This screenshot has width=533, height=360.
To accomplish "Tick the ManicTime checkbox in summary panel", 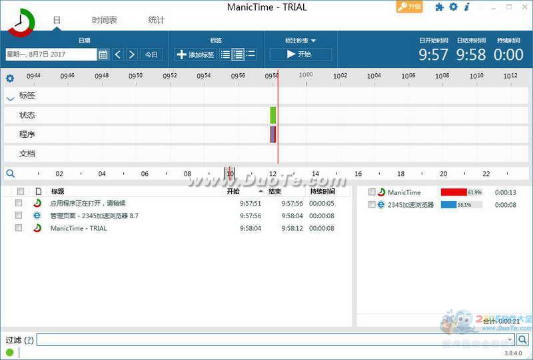I will tap(372, 192).
